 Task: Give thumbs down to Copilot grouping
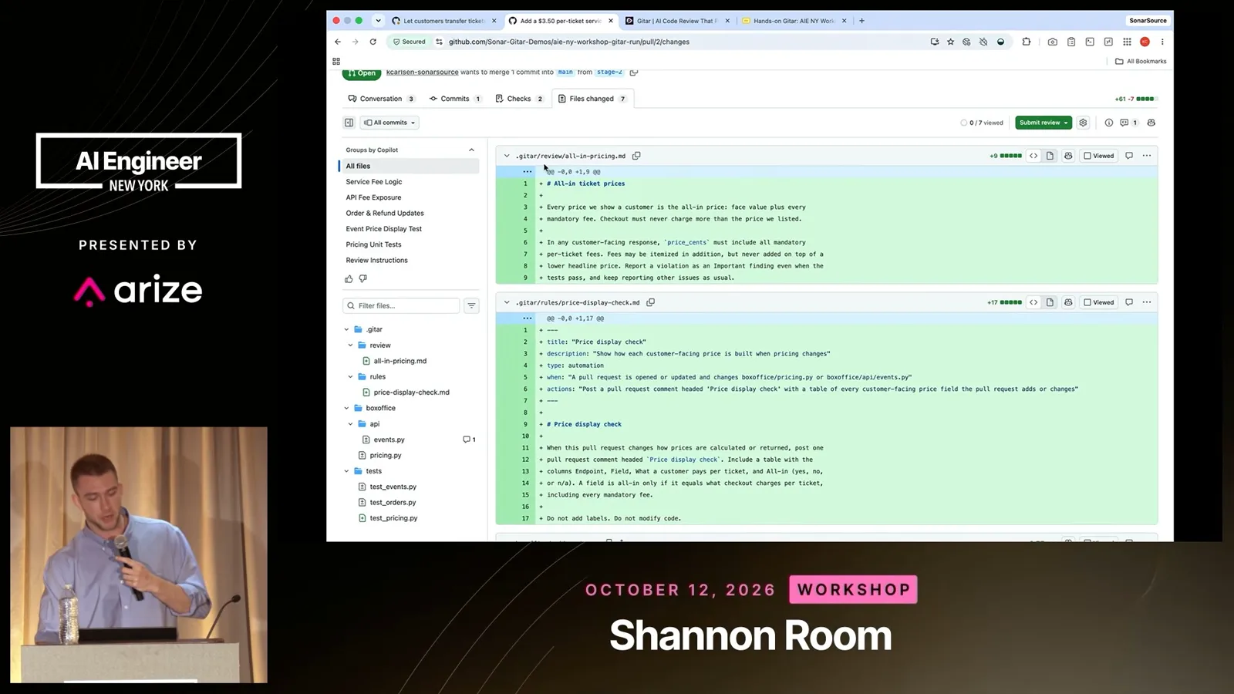click(x=363, y=278)
